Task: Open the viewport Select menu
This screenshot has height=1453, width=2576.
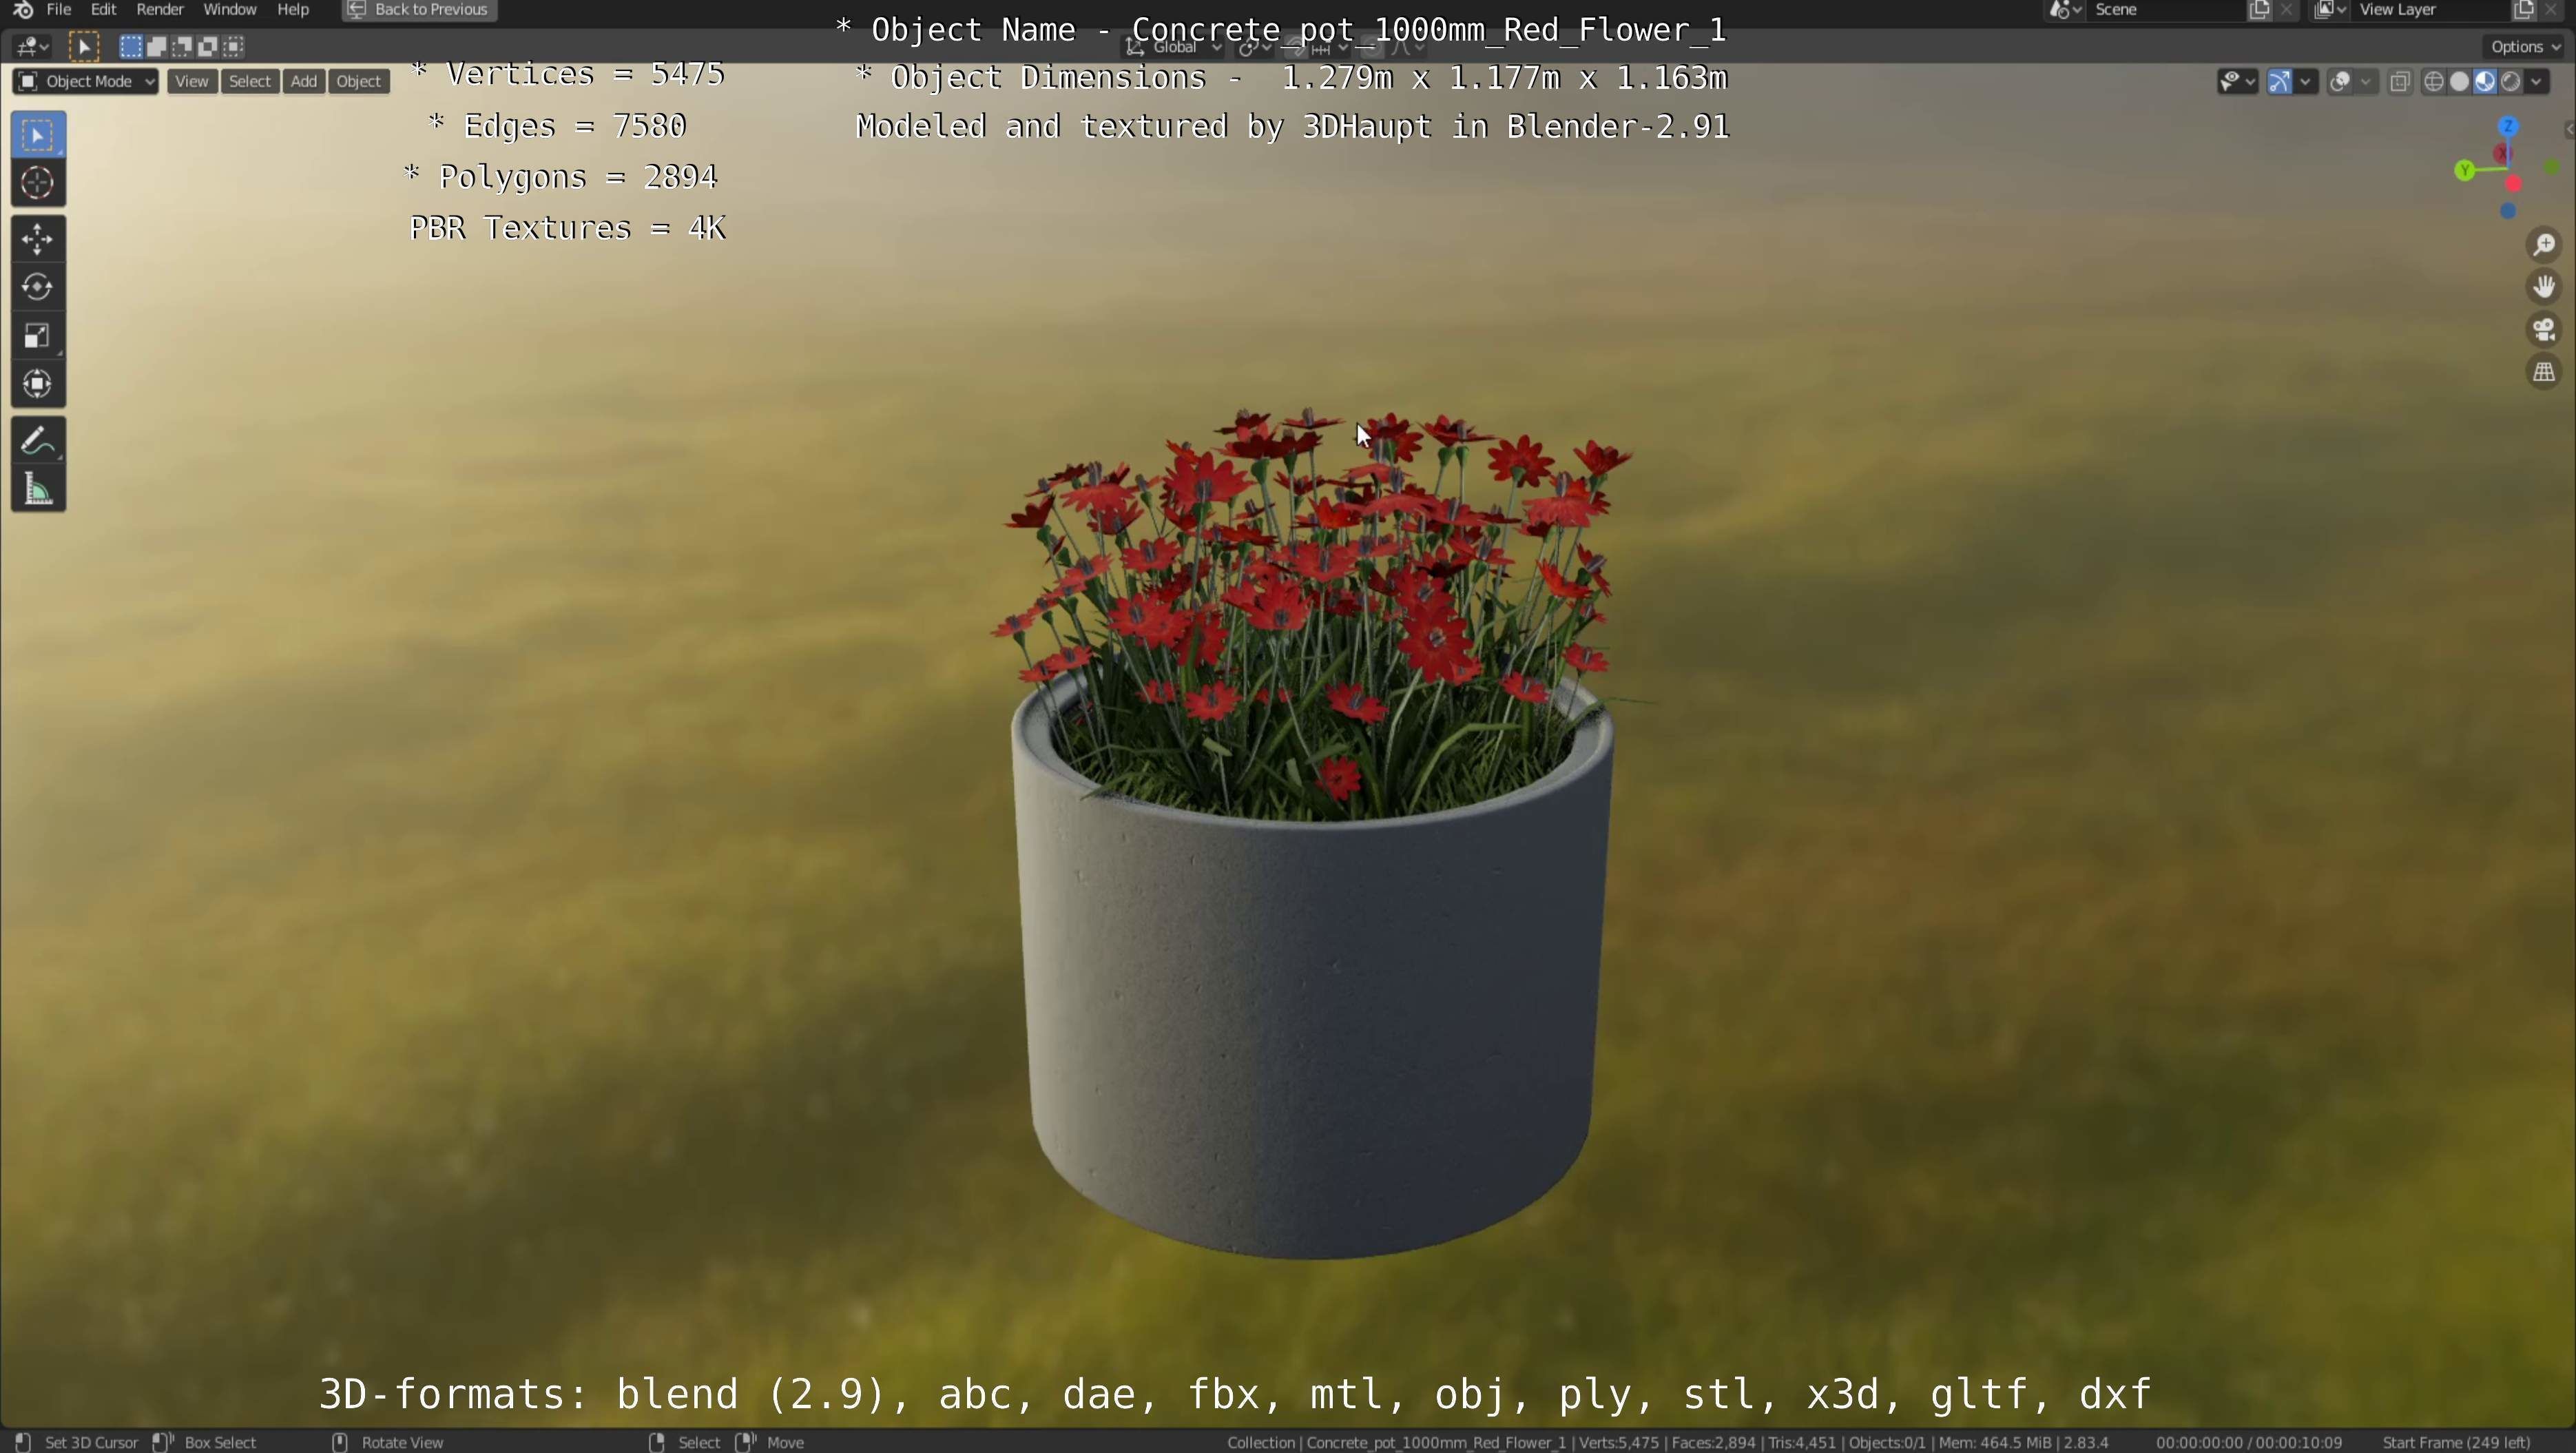Action: [x=250, y=81]
